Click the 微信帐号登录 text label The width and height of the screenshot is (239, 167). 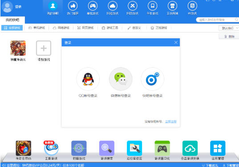pos(121,96)
